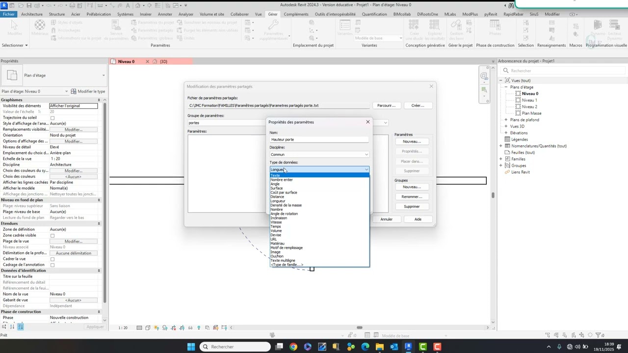Toggle the Cadrer la vue checkbox
Image resolution: width=628 pixels, height=353 pixels.
[52, 259]
